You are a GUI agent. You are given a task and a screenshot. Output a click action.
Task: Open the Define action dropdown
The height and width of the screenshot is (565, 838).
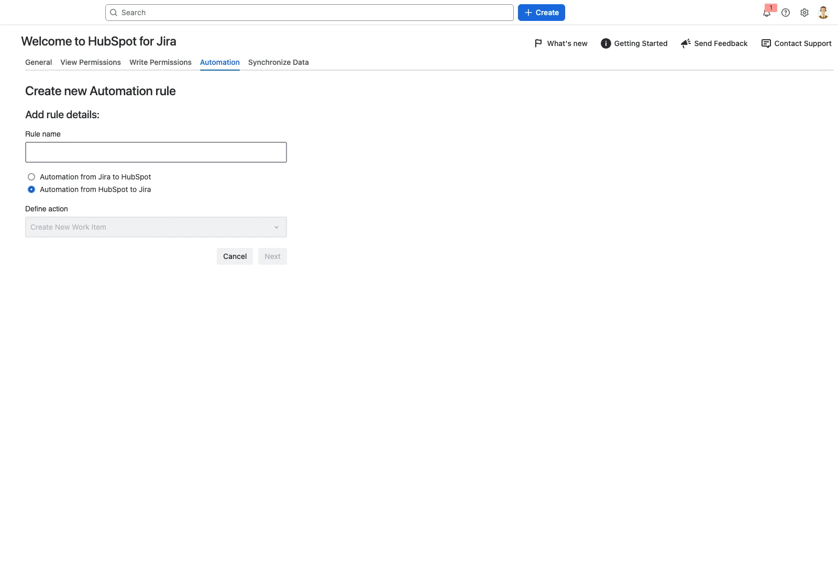tap(156, 227)
